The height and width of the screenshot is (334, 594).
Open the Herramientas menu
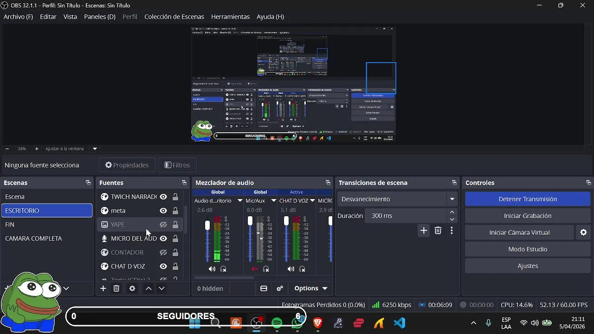(x=230, y=17)
